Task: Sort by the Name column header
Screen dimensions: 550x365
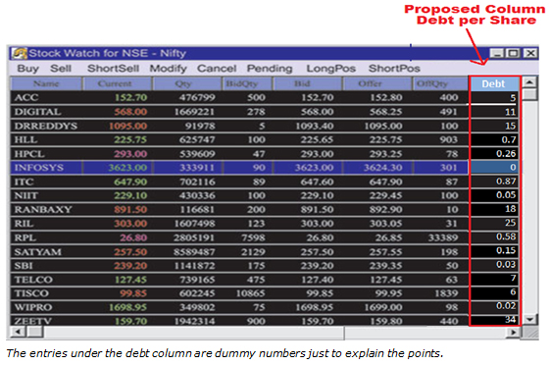Action: [x=46, y=83]
